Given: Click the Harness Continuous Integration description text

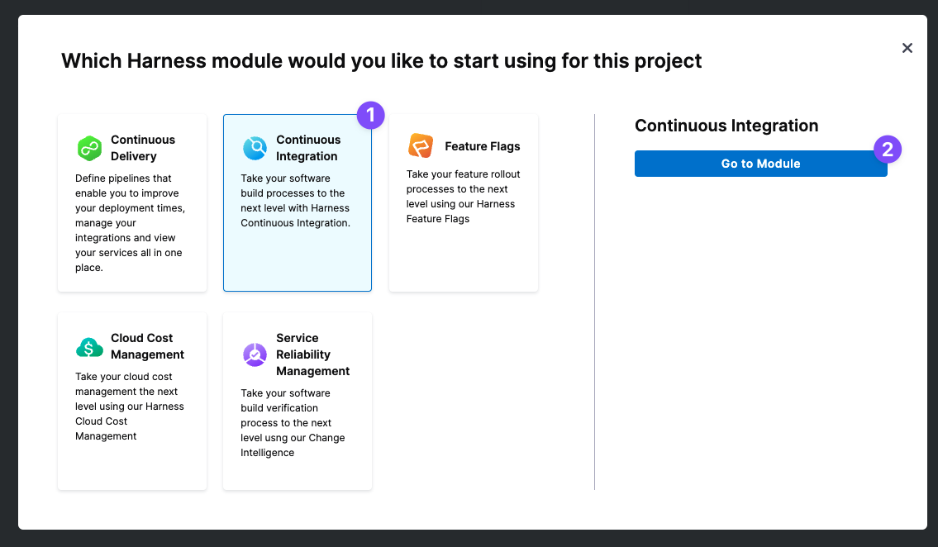Looking at the screenshot, I should tap(296, 200).
